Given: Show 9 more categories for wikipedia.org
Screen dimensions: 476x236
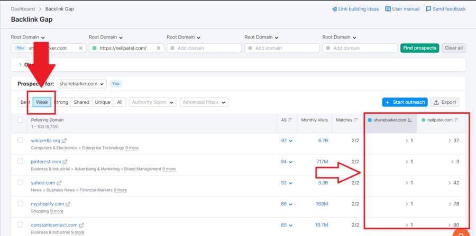Looking at the screenshot, I should coord(132,148).
